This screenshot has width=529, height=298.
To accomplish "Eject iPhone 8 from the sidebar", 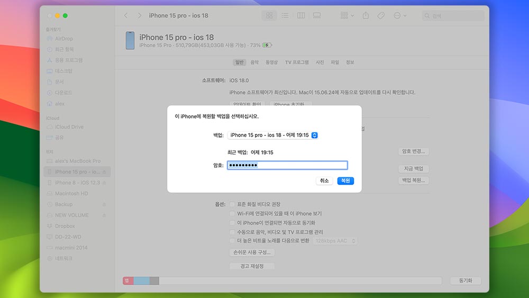I will pyautogui.click(x=104, y=183).
